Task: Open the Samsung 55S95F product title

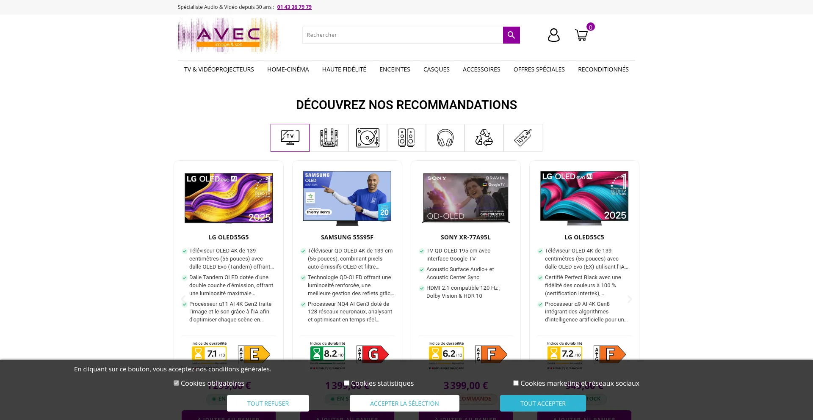Action: (347, 237)
